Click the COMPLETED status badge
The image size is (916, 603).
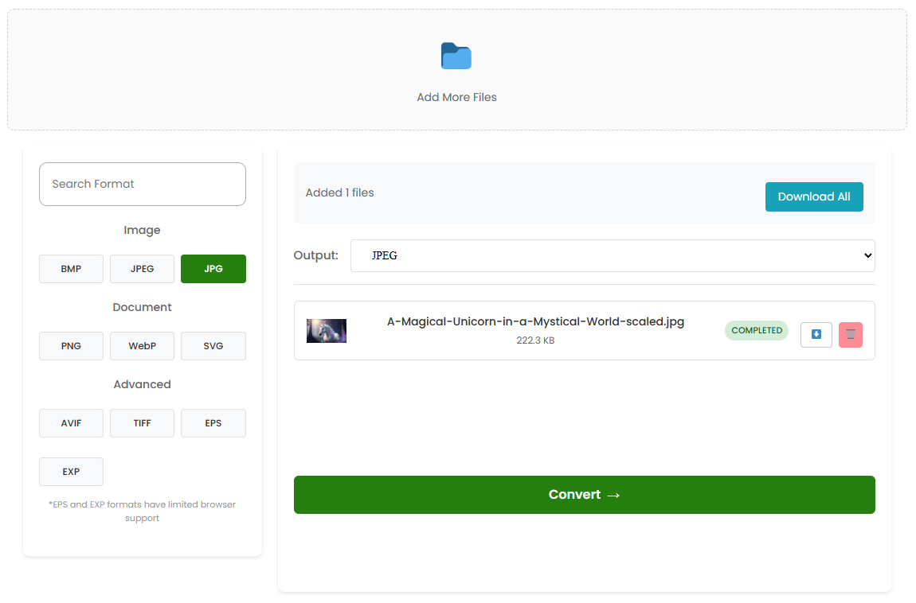pyautogui.click(x=756, y=331)
